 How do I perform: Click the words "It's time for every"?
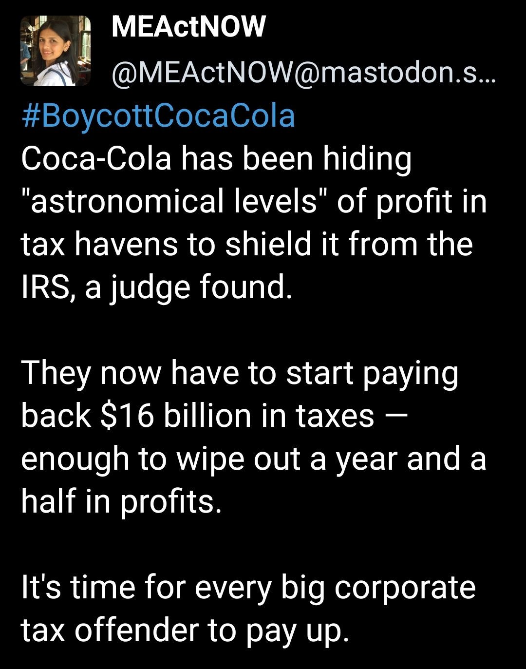tap(146, 588)
